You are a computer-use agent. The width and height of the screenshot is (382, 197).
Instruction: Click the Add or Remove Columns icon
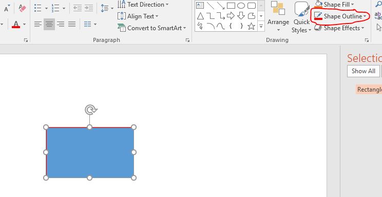[87, 24]
